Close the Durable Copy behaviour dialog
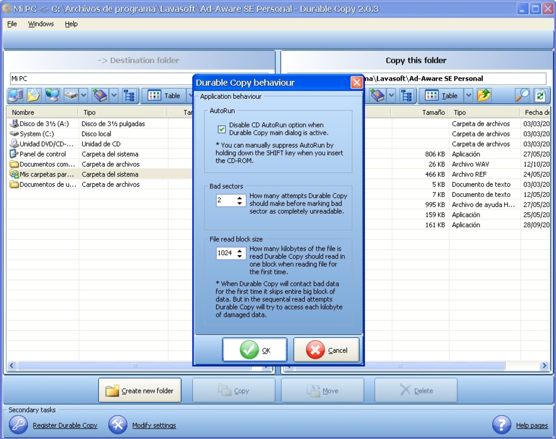Screen dimensions: 556x439 click(357, 82)
